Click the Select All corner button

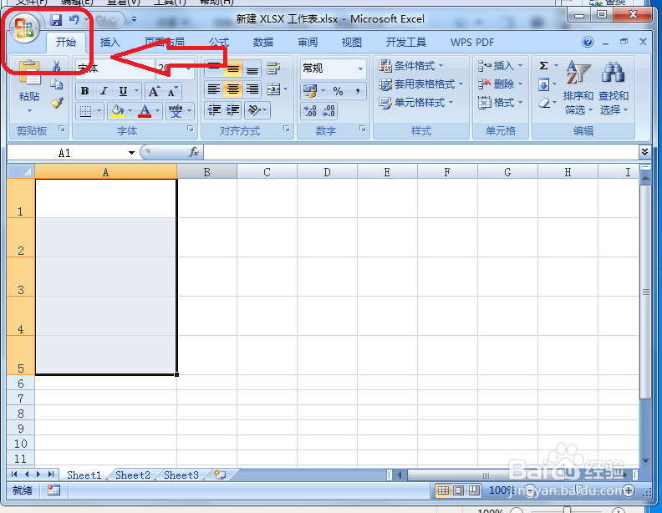pos(21,172)
